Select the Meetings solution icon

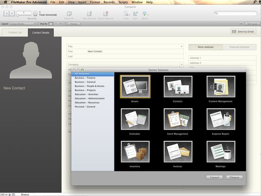point(221,151)
